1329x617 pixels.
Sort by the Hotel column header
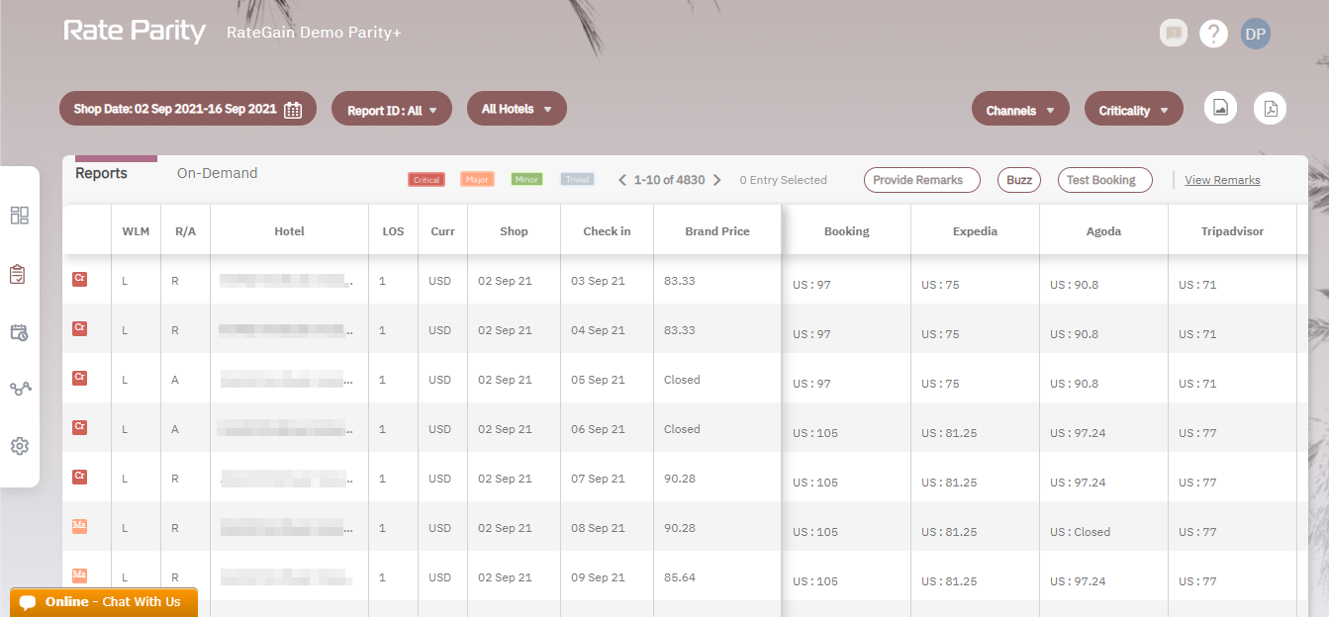pos(289,231)
